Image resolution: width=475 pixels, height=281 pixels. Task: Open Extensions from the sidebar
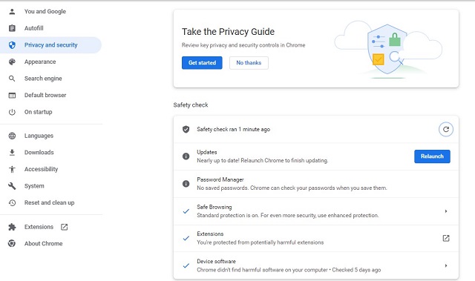(x=39, y=227)
